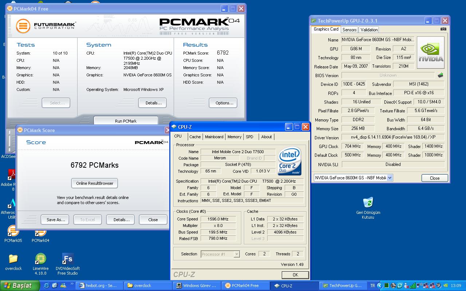Viewport: 466px width, 291px height.
Task: Switch to the Memory tab in CPU-Z
Action: 234,137
